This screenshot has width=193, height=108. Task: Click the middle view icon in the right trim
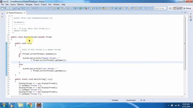click(191, 17)
